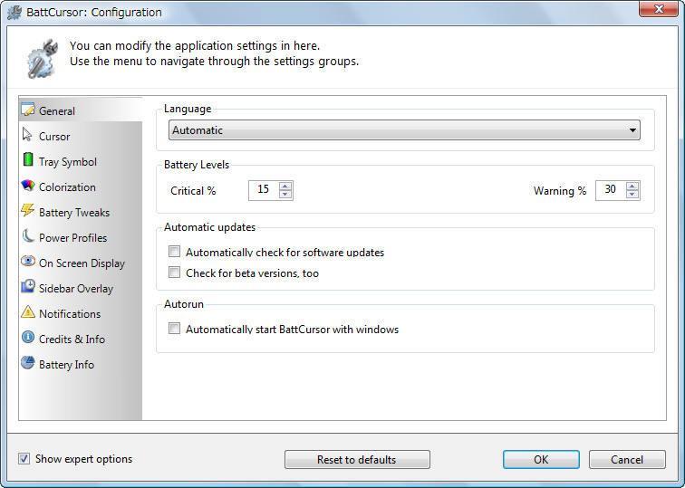Click the Sidebar Overlay clock icon
Screen dimensions: 685x488
coord(28,286)
